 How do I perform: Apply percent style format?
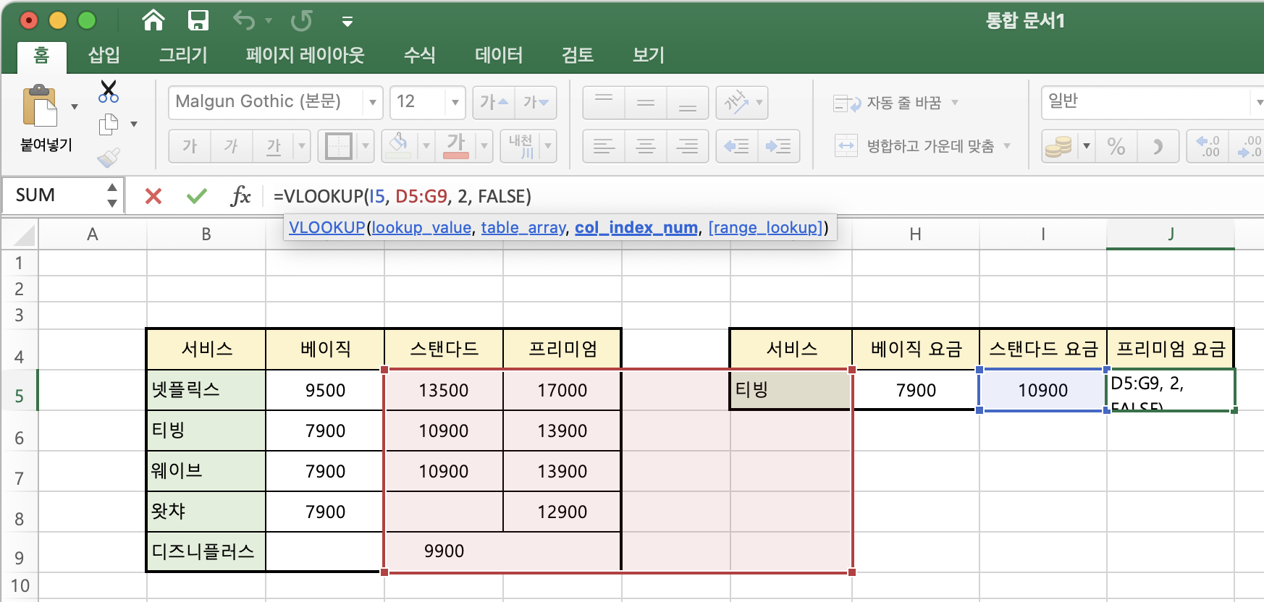click(x=1116, y=146)
